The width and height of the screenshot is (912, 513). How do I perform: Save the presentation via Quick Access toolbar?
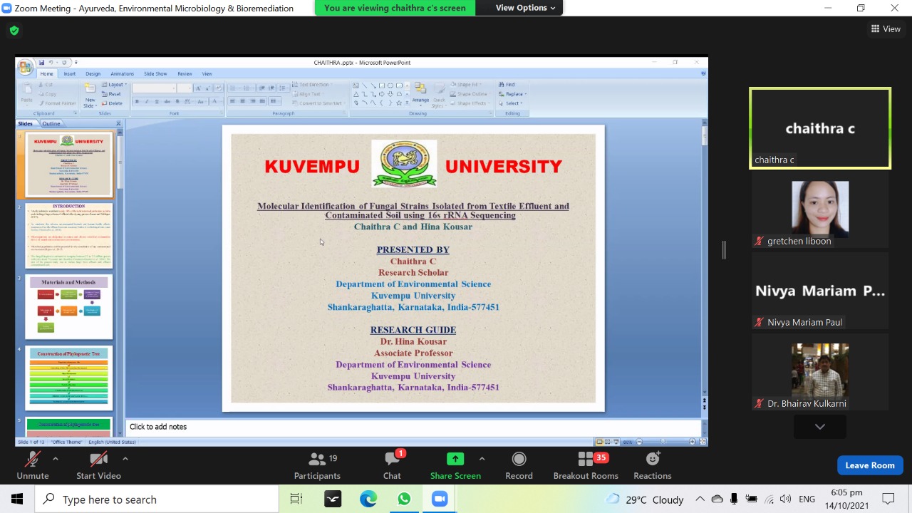(41, 63)
